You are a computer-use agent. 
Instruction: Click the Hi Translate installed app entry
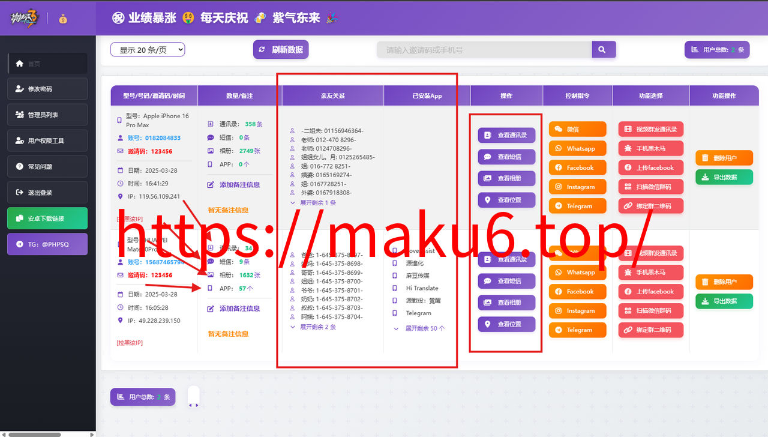tap(422, 288)
